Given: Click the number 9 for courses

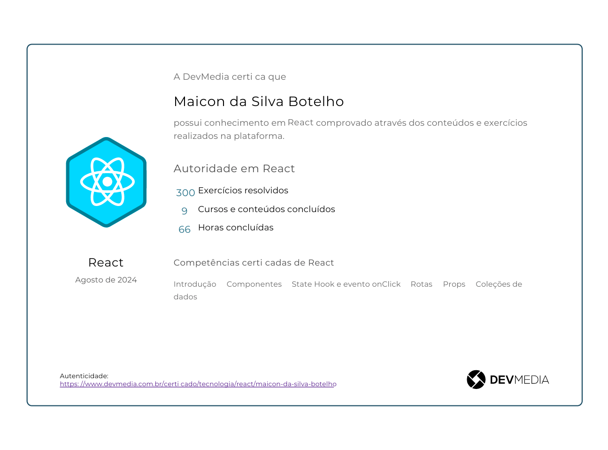Looking at the screenshot, I should point(185,211).
